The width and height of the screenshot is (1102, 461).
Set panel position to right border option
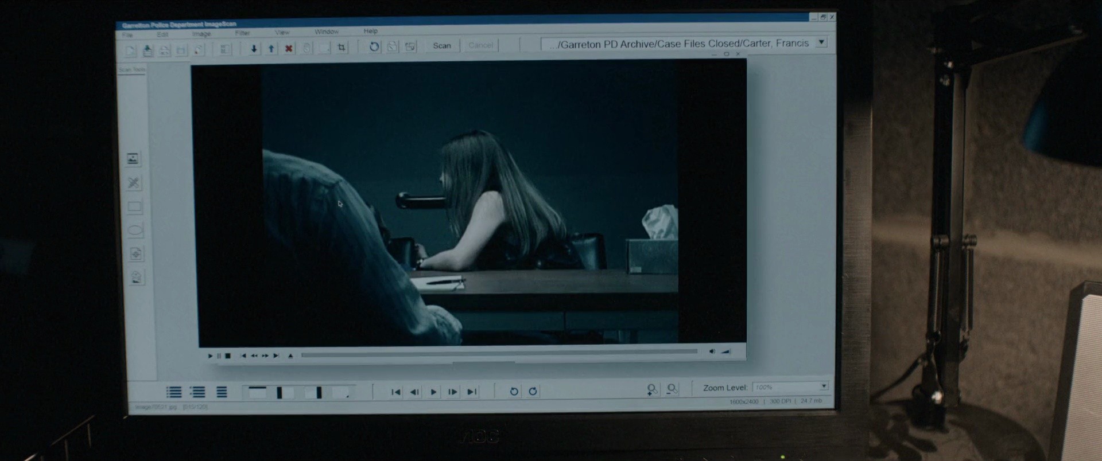313,392
